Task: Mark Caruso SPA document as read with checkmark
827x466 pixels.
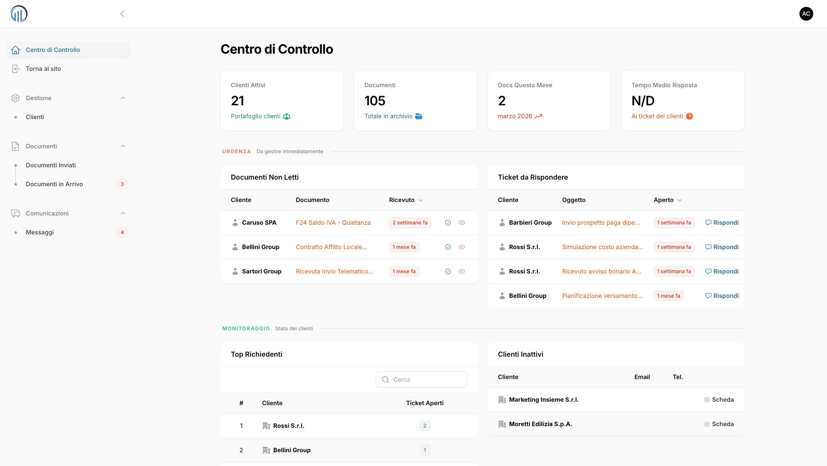Action: [x=448, y=222]
